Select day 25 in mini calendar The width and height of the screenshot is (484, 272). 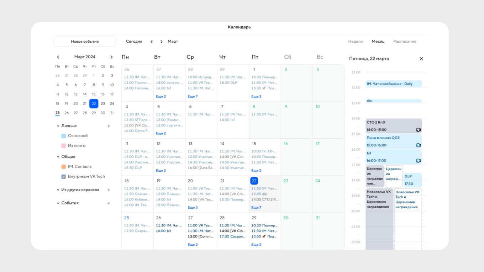pyautogui.click(x=57, y=113)
